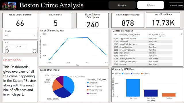The height and width of the screenshot is (103, 184).
Task: Grab the right handle of YEAR slider
Action: tap(34, 51)
